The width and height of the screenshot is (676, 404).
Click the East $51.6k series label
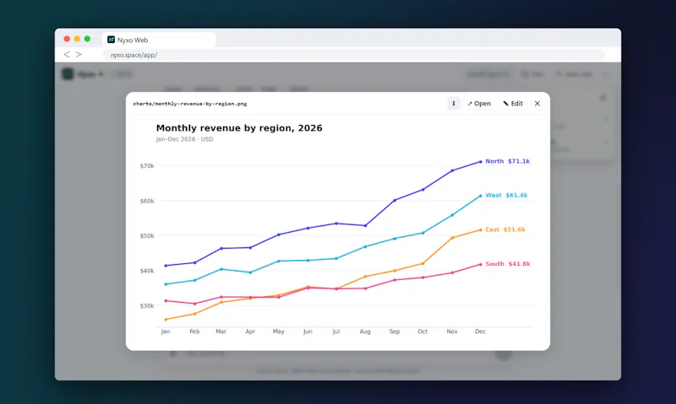pyautogui.click(x=505, y=229)
